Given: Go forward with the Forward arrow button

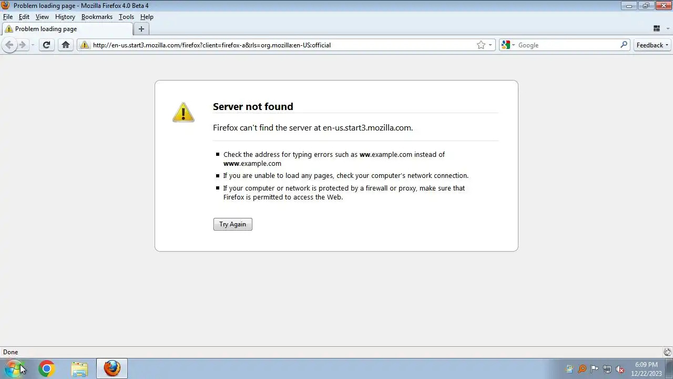Looking at the screenshot, I should click(x=22, y=45).
